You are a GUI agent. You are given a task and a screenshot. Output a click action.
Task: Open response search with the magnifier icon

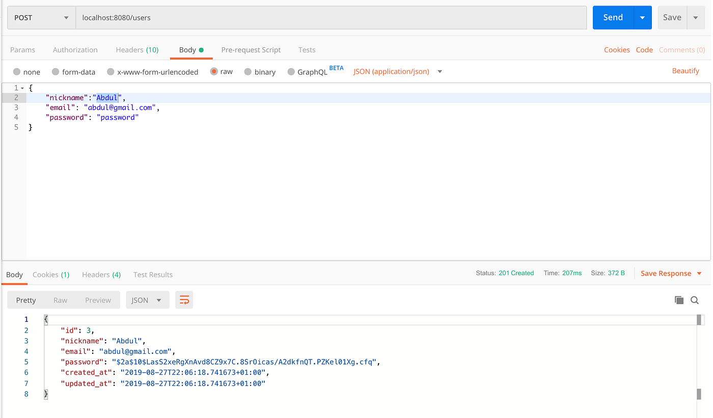(x=694, y=300)
